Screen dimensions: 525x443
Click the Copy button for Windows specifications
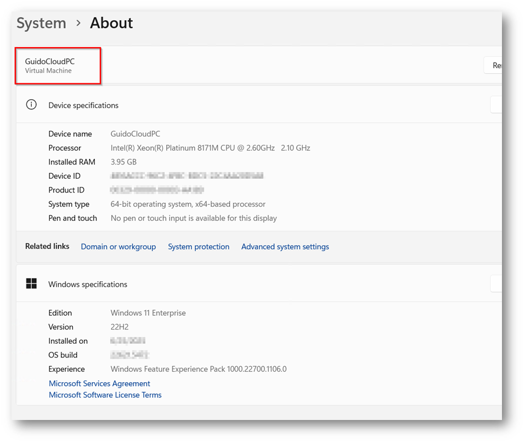tap(496, 283)
